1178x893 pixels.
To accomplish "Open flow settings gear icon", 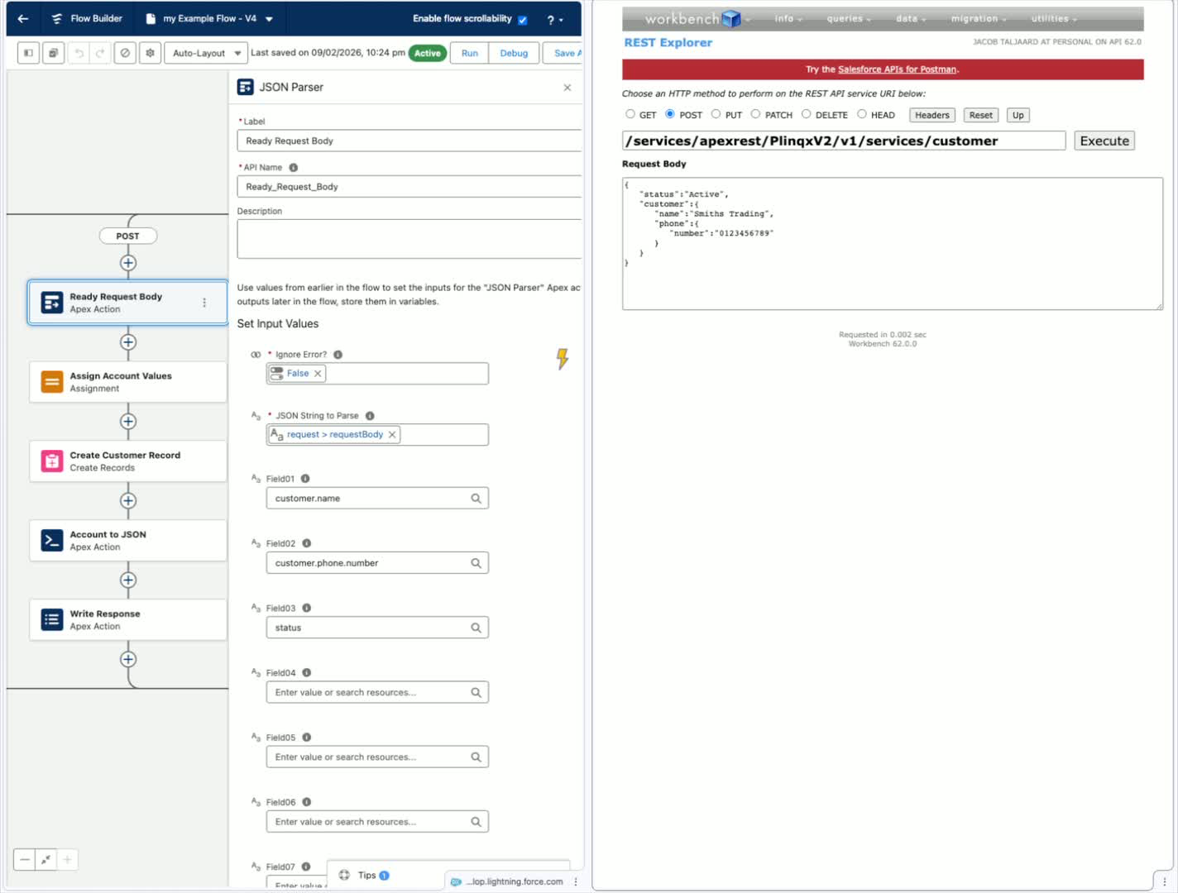I will [150, 53].
